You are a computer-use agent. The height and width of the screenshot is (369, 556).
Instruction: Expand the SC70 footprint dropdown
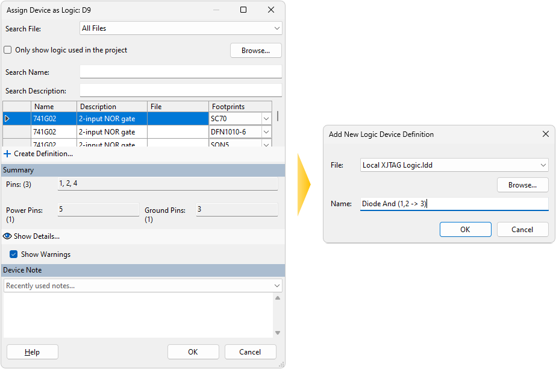point(266,119)
